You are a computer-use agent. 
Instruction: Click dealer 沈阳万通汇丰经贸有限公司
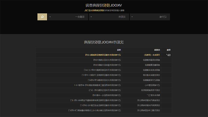(149, 110)
